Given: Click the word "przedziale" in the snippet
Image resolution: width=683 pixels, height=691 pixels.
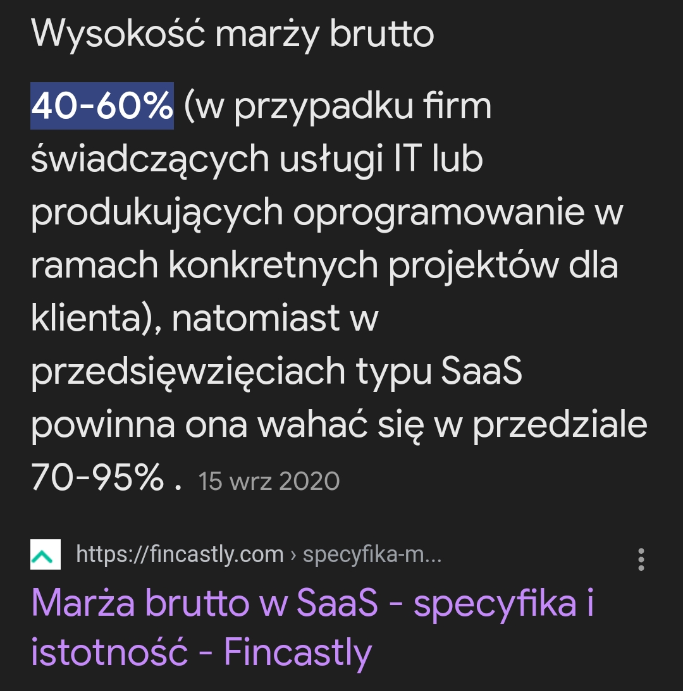Looking at the screenshot, I should point(560,425).
